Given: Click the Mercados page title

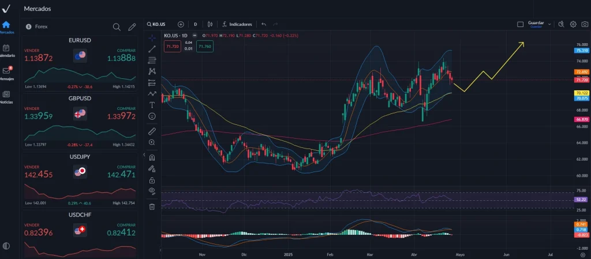Looking at the screenshot, I should [x=38, y=8].
